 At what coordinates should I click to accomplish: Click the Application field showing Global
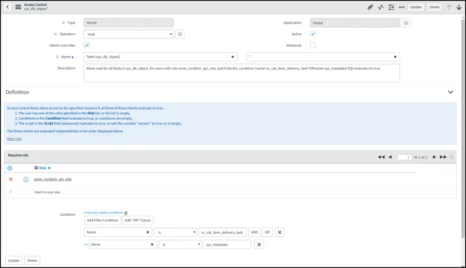click(355, 23)
